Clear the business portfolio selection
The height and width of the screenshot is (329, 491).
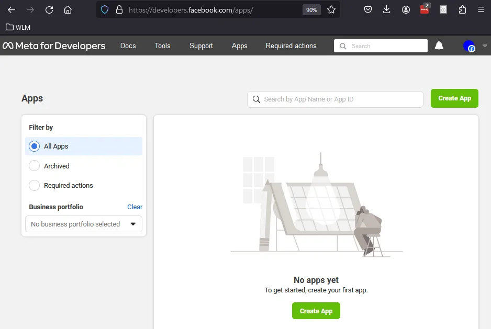coord(135,207)
